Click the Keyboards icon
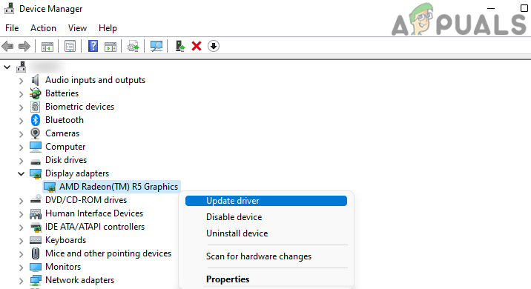Screen dimensions: 531x289 coord(35,240)
